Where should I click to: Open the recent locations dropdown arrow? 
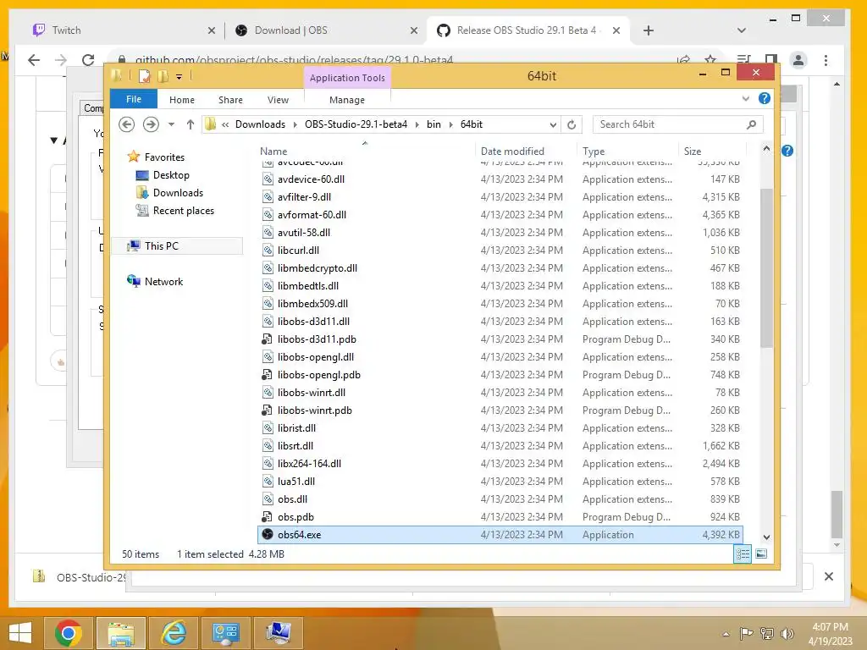click(x=171, y=124)
